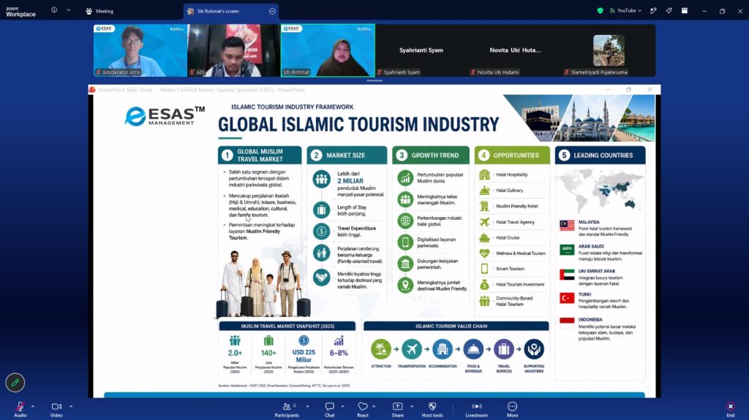
Task: Minimize the PowerPoint Slide Show window
Action: pos(608,89)
